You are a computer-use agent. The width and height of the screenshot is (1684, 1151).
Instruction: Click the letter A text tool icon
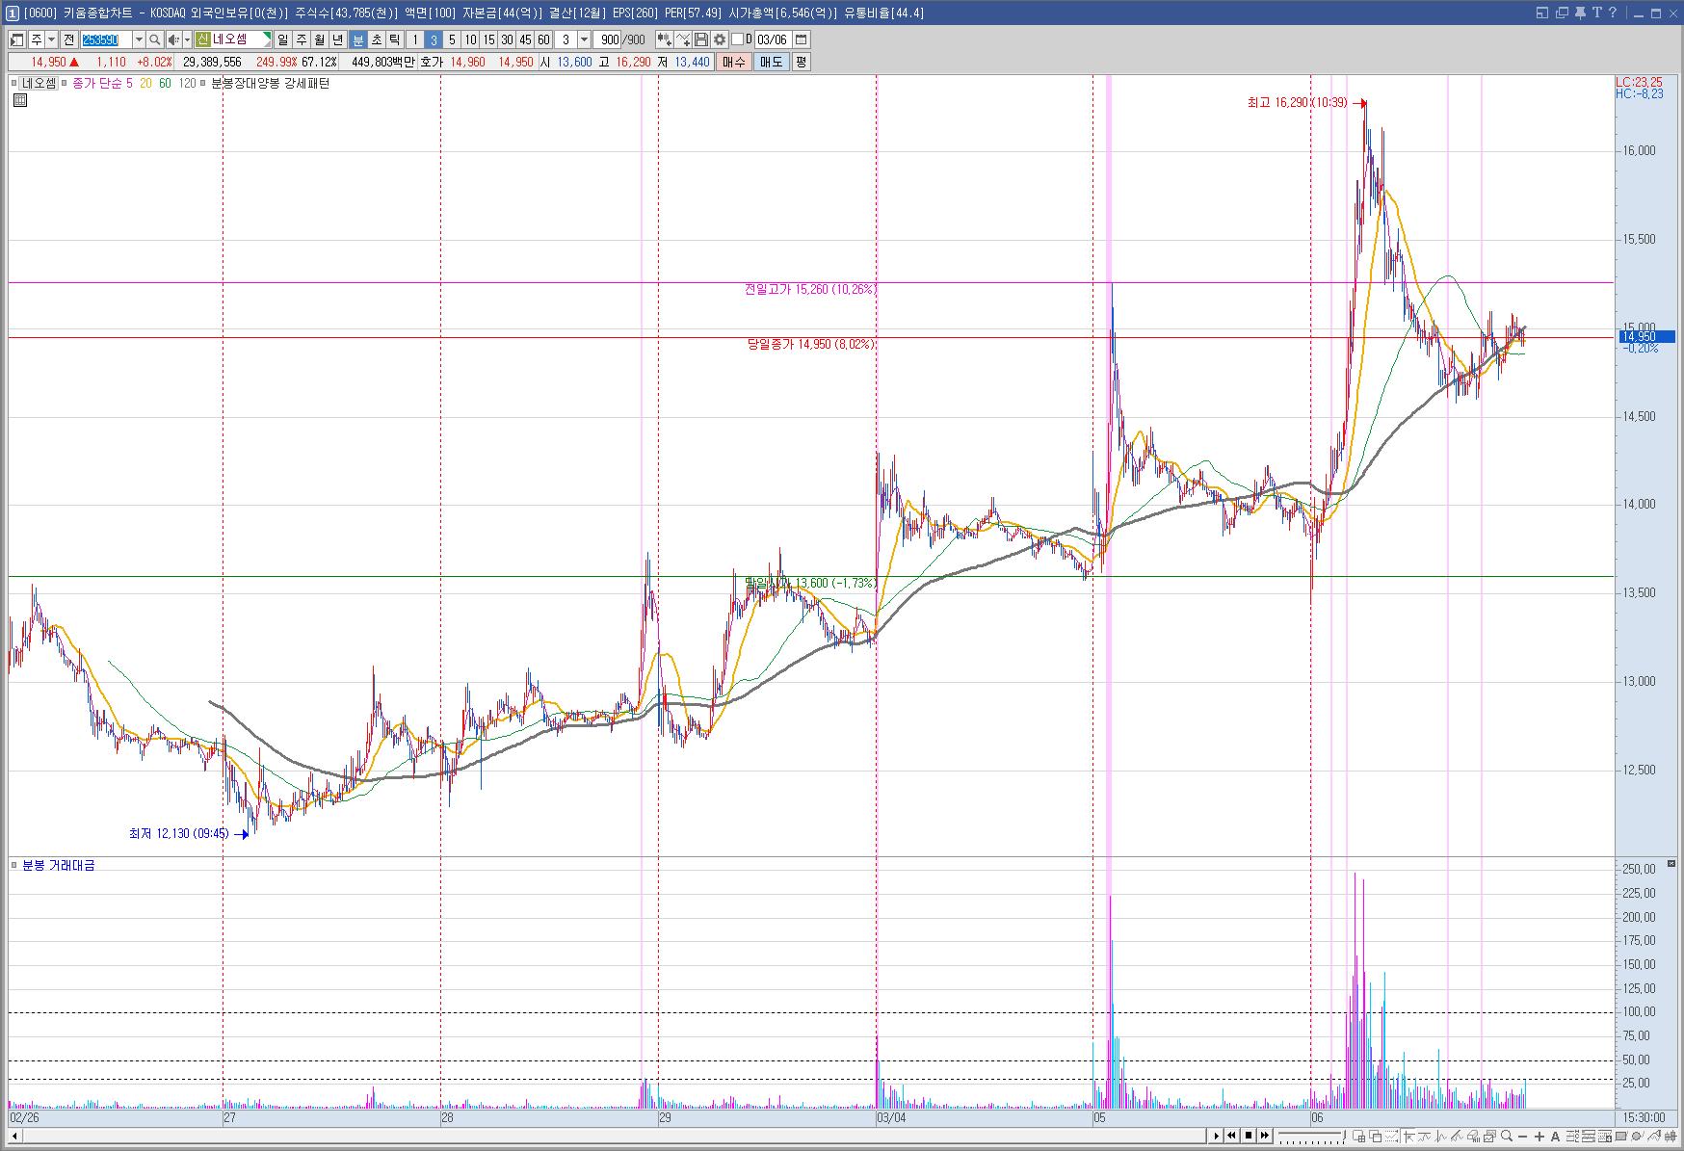1555,1137
